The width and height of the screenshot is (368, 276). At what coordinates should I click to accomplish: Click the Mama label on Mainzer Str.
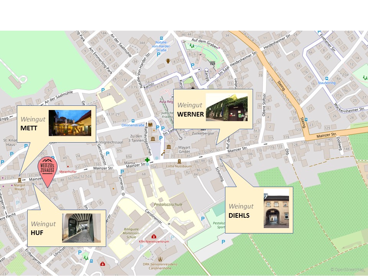[x=130, y=163]
